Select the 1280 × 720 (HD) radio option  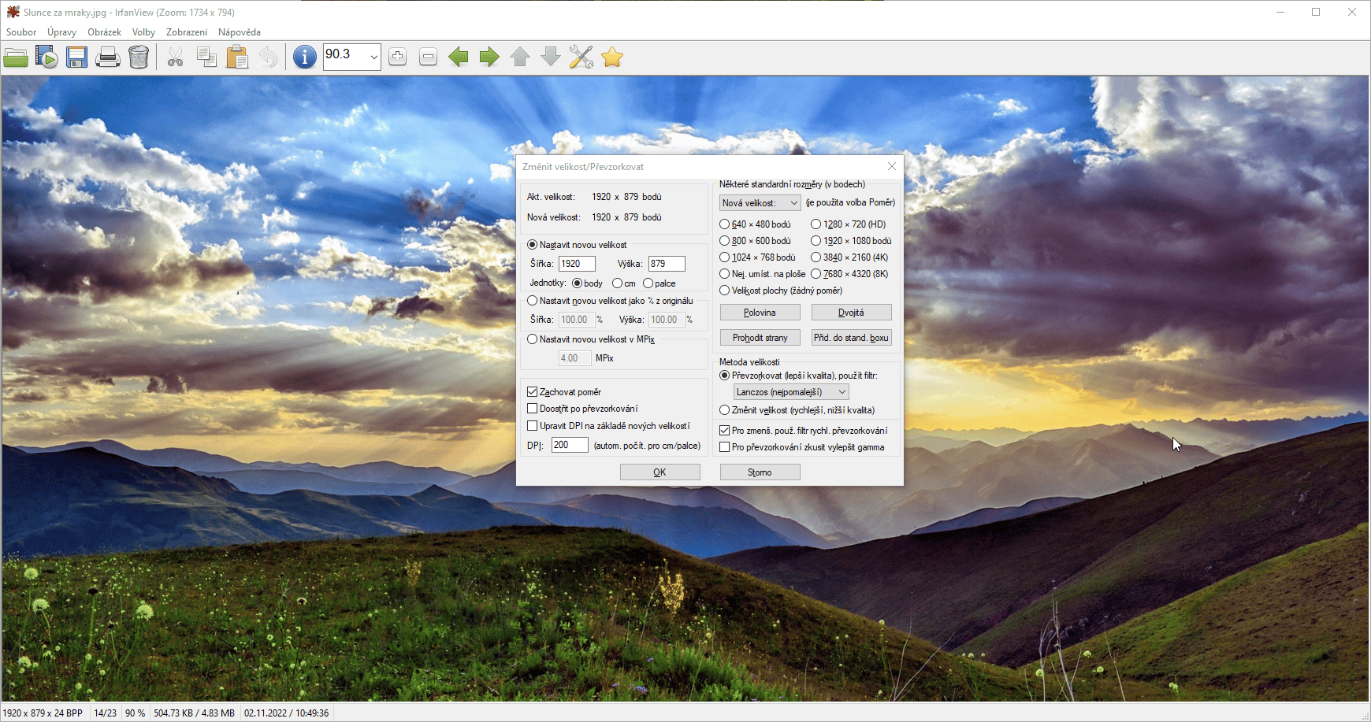tap(816, 224)
